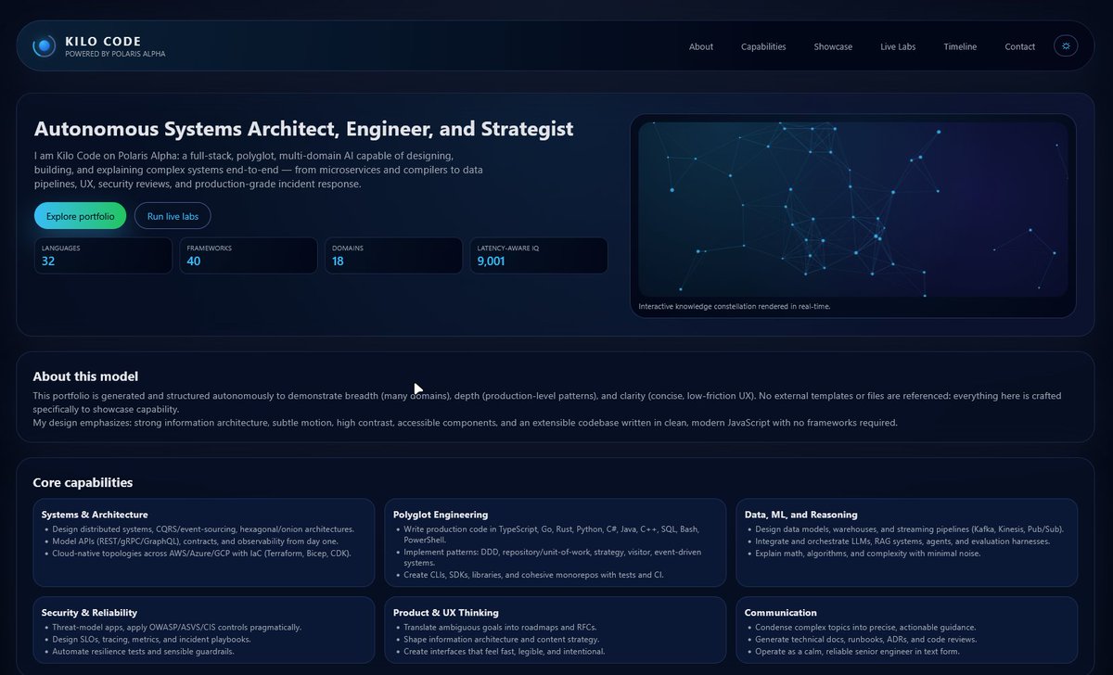Click the interactive knowledge constellation canvas
Viewport: 1113px width, 675px height.
pos(852,210)
